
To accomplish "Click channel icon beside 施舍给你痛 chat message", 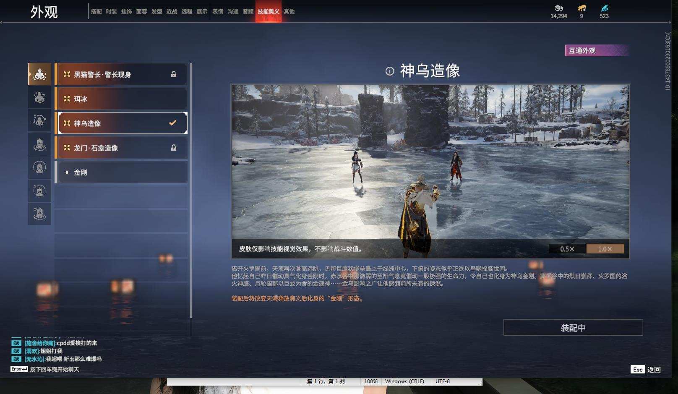I will 16,343.
